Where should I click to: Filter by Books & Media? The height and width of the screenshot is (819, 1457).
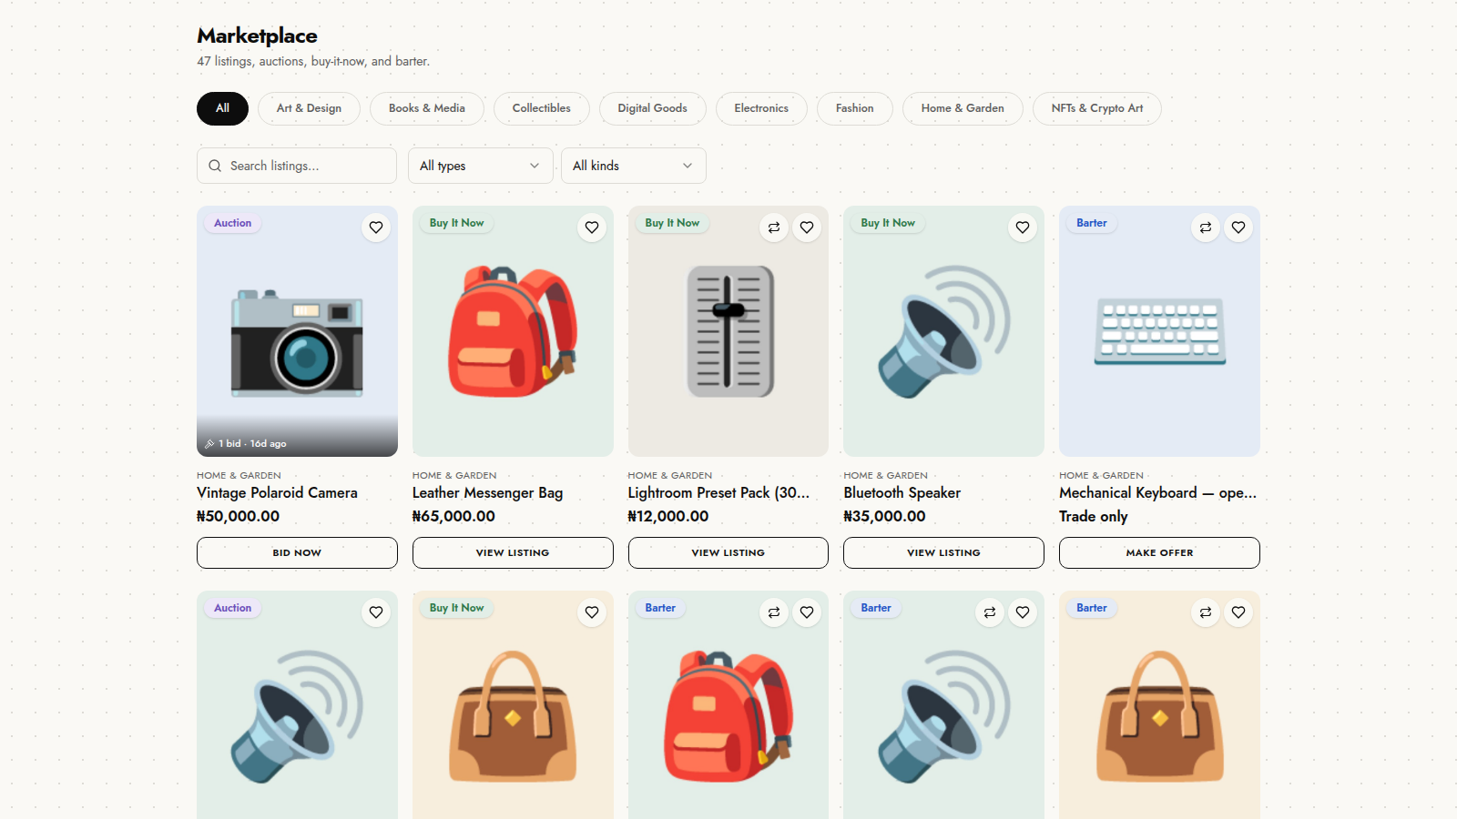pyautogui.click(x=427, y=108)
